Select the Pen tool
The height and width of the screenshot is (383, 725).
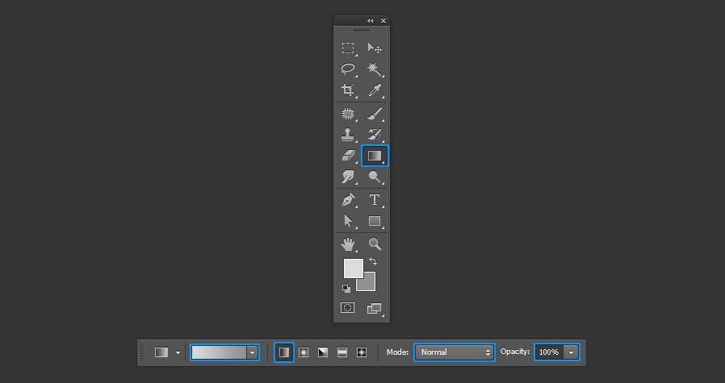click(x=348, y=200)
